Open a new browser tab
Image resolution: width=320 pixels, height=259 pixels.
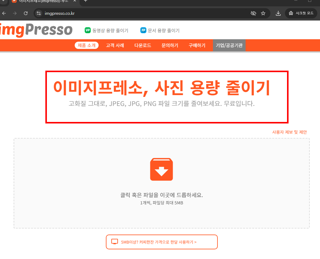click(85, 2)
